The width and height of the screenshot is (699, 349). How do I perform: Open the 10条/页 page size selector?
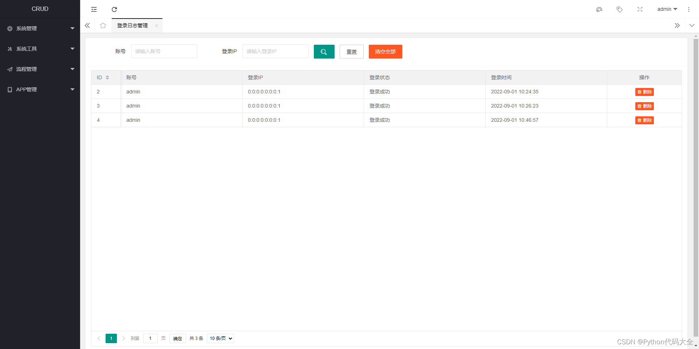click(x=220, y=338)
